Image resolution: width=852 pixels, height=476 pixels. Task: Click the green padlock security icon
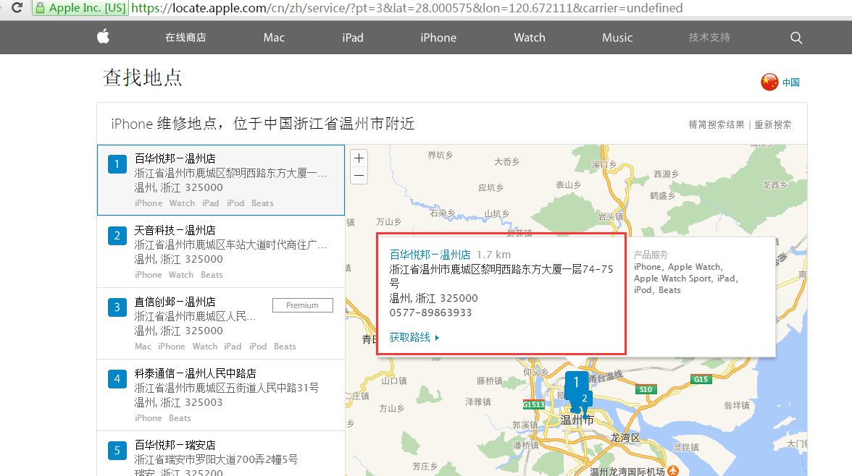[x=40, y=8]
